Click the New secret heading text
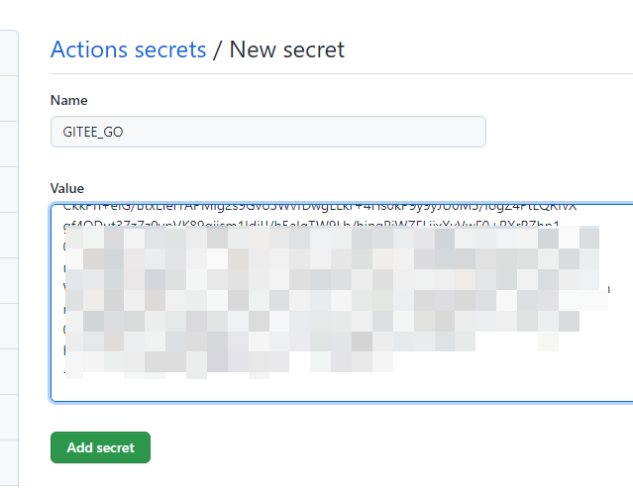This screenshot has width=633, height=488. point(287,49)
